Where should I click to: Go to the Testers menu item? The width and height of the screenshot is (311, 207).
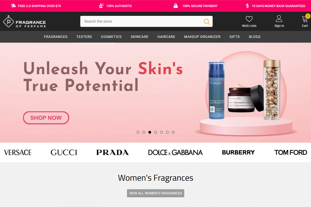coord(84,37)
